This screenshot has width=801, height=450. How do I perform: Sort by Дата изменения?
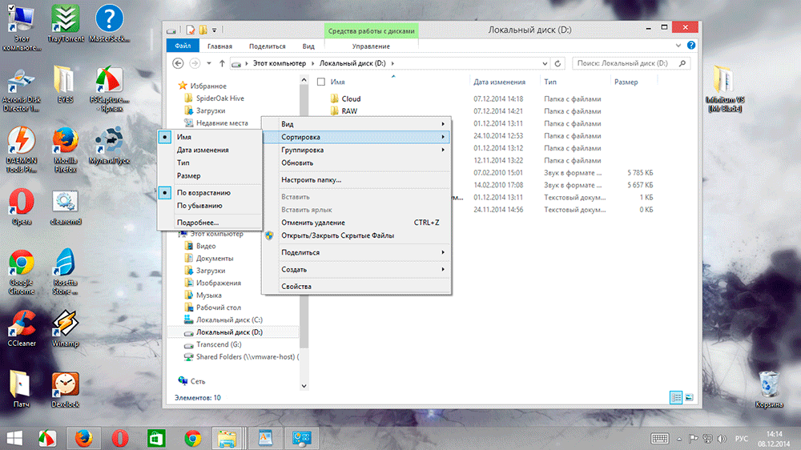coord(209,150)
